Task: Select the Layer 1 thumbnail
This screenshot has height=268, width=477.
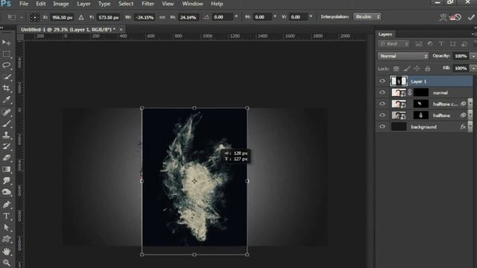Action: (x=399, y=81)
